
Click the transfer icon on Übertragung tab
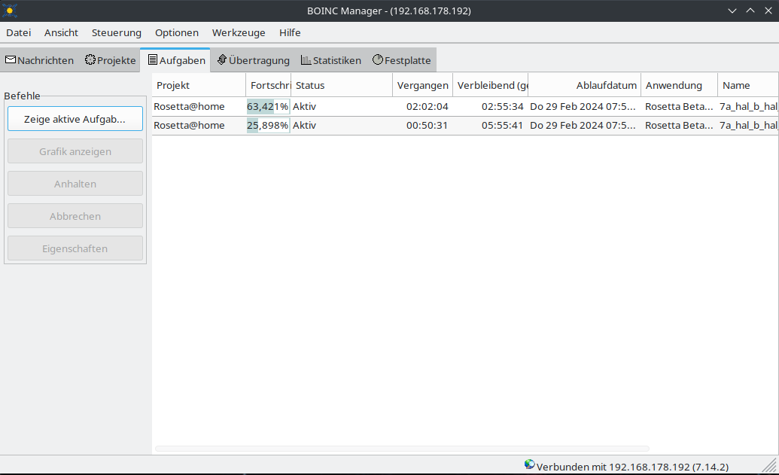[x=222, y=60]
